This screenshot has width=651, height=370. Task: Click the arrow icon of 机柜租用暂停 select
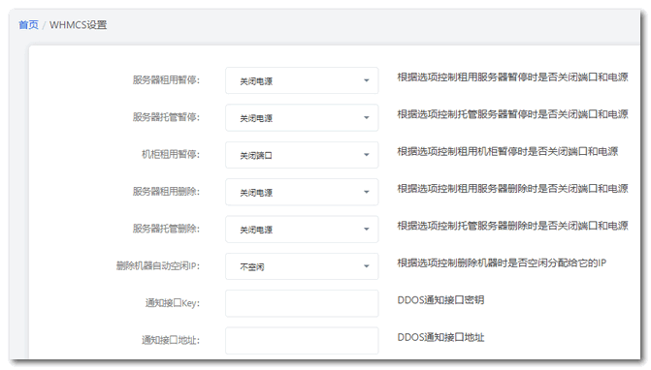pyautogui.click(x=366, y=155)
